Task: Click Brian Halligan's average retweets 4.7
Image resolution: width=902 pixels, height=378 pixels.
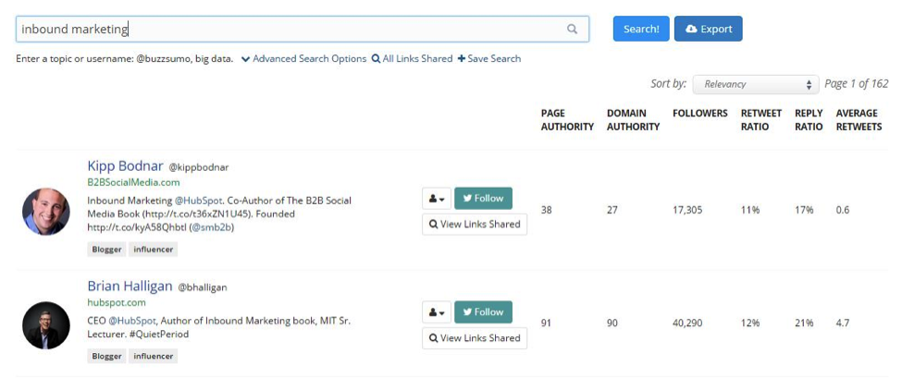Action: point(842,323)
